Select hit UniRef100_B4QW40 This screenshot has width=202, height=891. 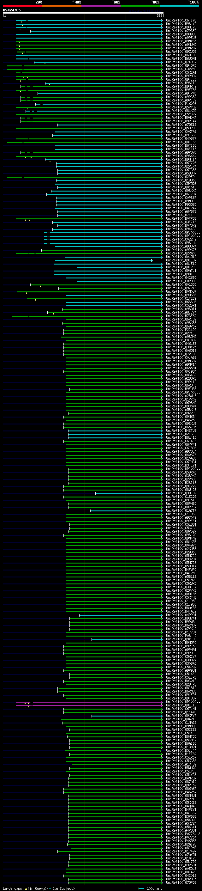tap(181, 807)
